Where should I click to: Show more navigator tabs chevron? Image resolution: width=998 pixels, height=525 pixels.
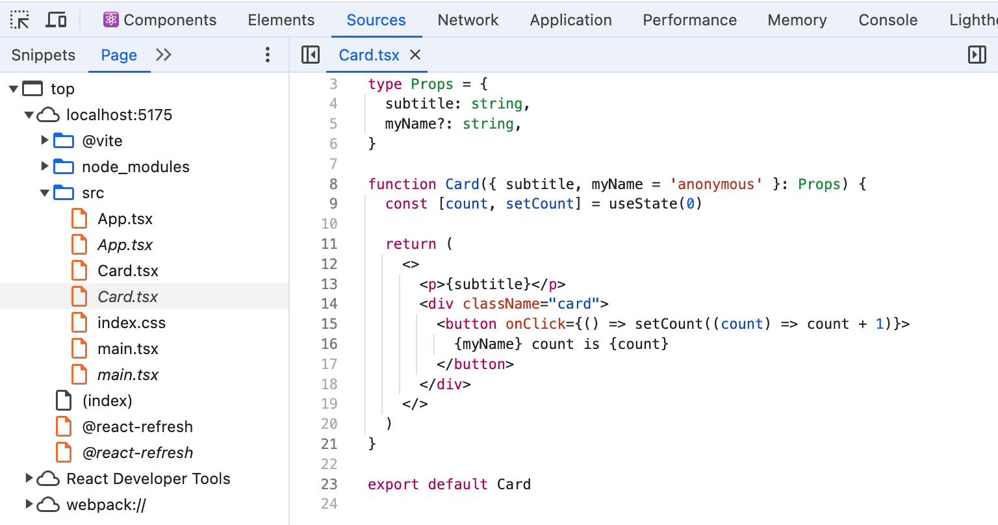(164, 55)
